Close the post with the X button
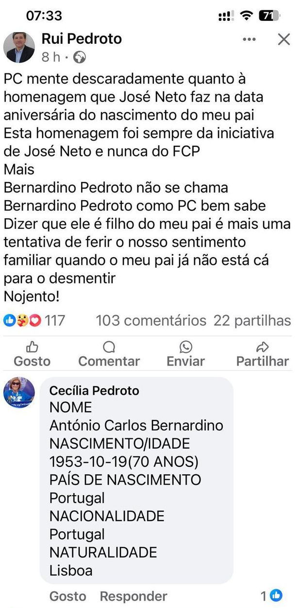 (284, 39)
